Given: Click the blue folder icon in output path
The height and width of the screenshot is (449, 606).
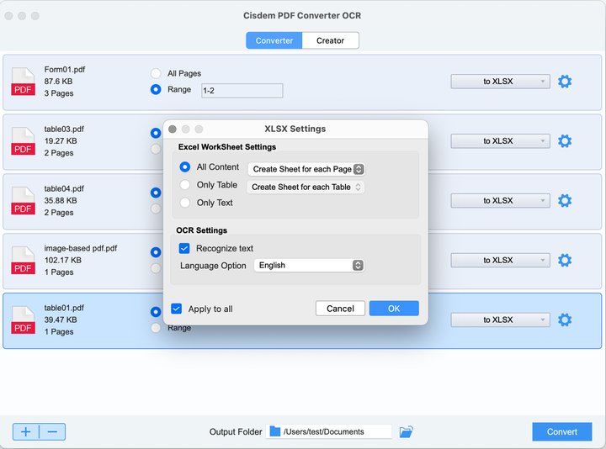Looking at the screenshot, I should click(x=274, y=431).
